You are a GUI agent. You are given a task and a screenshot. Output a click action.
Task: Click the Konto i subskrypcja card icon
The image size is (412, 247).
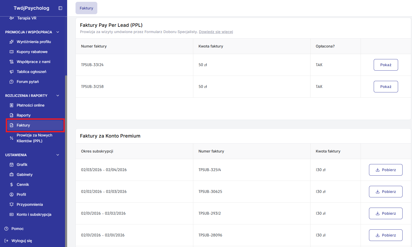click(x=12, y=214)
